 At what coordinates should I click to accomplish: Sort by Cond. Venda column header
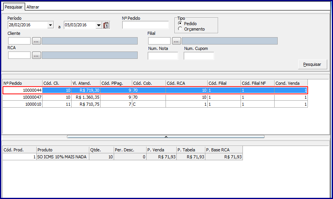(291, 83)
